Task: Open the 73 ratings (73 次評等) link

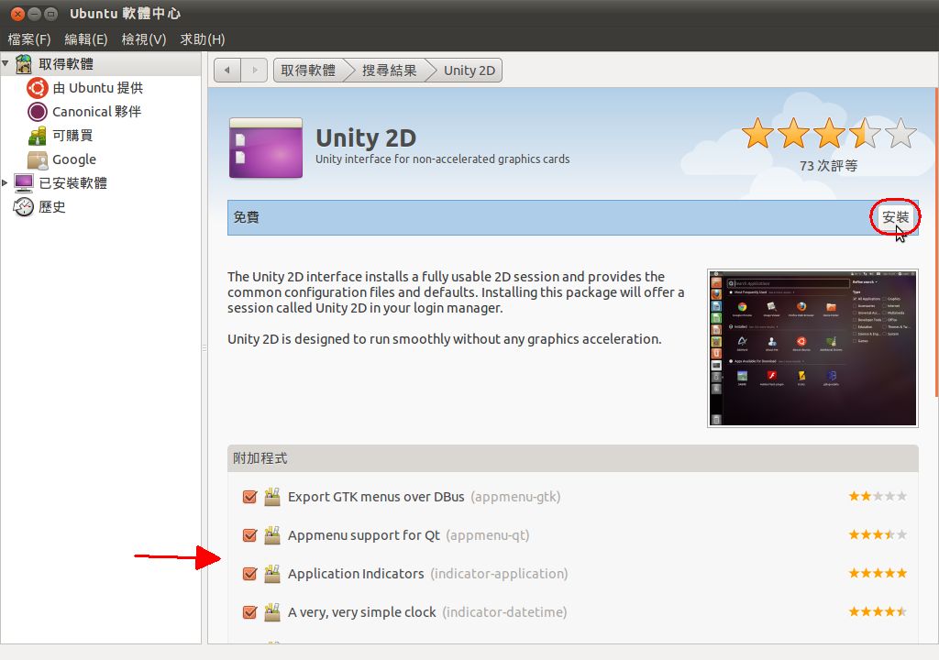Action: point(828,165)
